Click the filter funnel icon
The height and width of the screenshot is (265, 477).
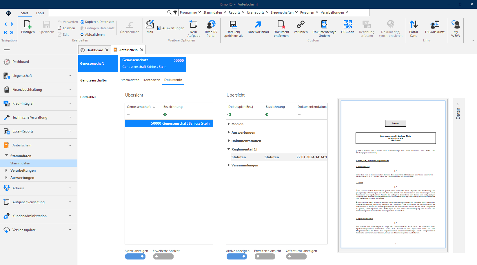point(175,12)
